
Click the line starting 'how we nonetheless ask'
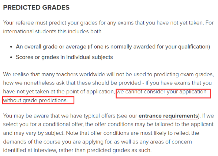click(107, 83)
